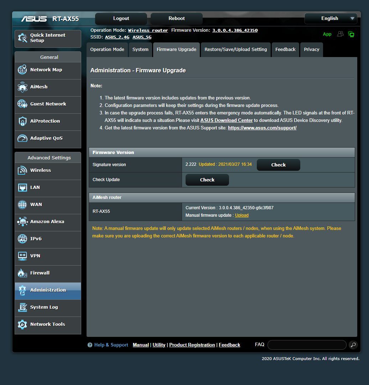Click the Administration gear icon
Screen dimensions: 369x385
[x=22, y=290]
